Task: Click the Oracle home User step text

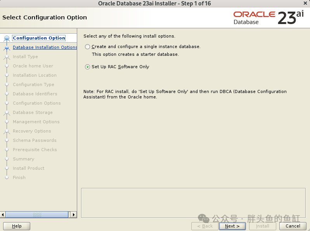Action: (33, 66)
